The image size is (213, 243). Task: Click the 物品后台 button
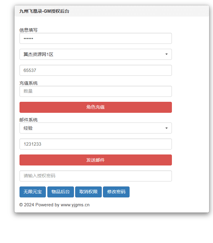coord(60,192)
